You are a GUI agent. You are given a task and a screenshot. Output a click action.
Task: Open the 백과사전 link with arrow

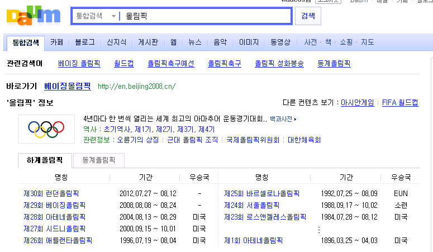283,119
